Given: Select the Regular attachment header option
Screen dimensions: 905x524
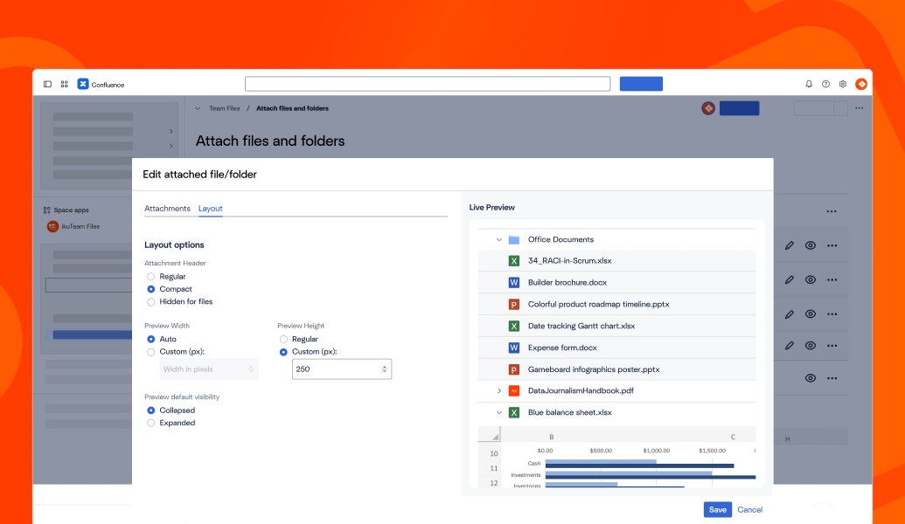Looking at the screenshot, I should coord(151,277).
